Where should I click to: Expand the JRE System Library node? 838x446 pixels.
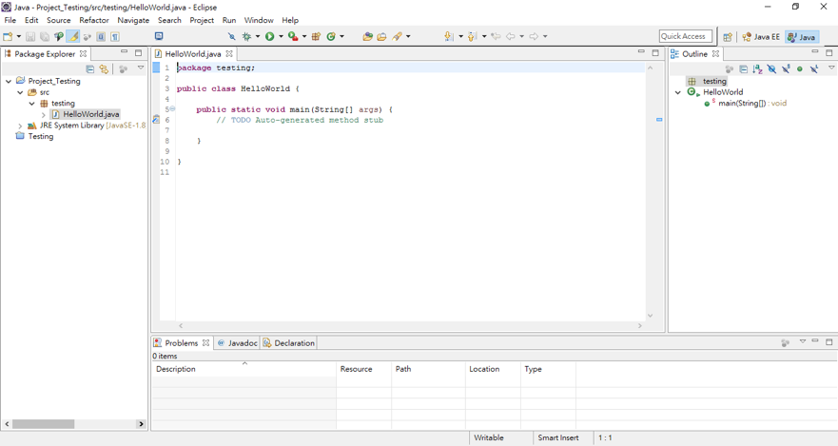click(20, 126)
